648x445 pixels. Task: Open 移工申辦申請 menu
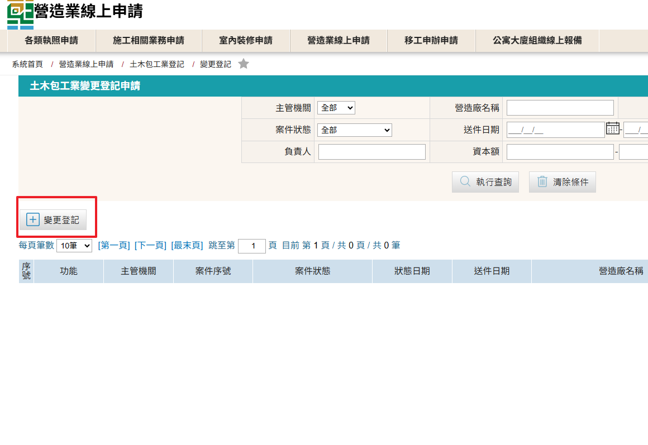pyautogui.click(x=431, y=40)
